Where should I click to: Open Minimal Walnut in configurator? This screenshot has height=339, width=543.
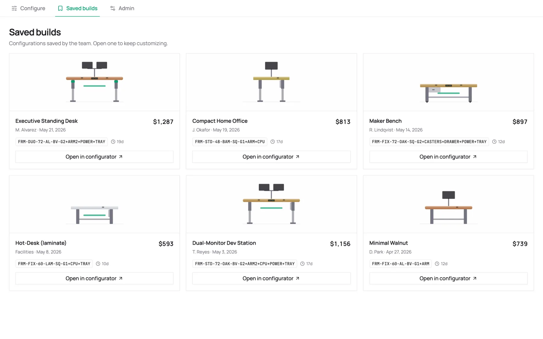[x=448, y=278]
